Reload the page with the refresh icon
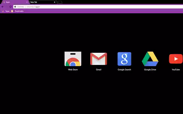Screen dimensions: 183x114 (11, 7)
